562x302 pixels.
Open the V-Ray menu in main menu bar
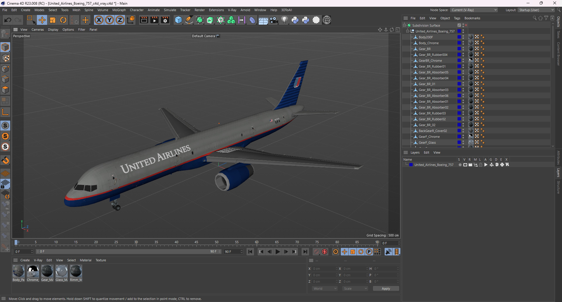point(232,10)
